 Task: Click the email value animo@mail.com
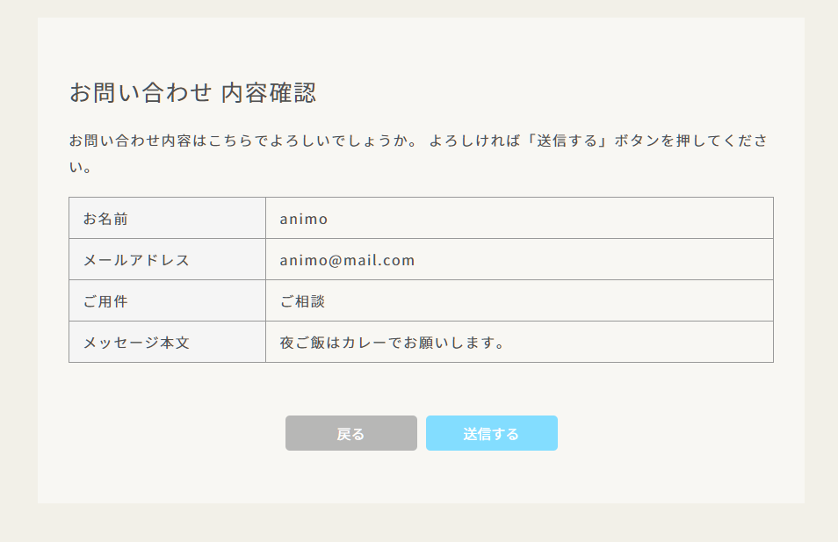347,260
